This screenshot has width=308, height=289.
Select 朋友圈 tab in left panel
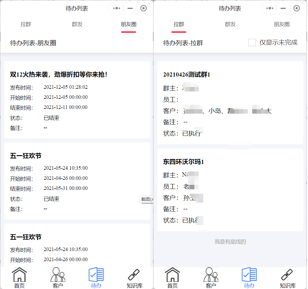pyautogui.click(x=128, y=24)
